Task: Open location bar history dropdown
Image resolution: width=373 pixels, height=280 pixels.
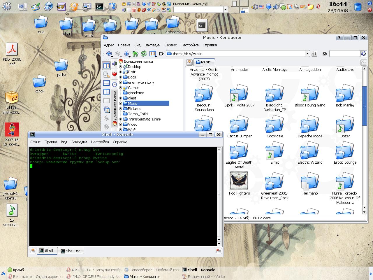Action: pos(307,53)
